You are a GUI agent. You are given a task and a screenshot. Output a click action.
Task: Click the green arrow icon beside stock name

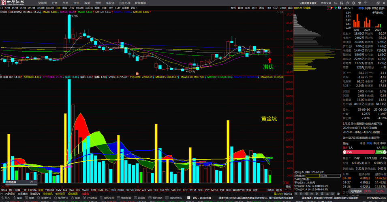pos(336,8)
